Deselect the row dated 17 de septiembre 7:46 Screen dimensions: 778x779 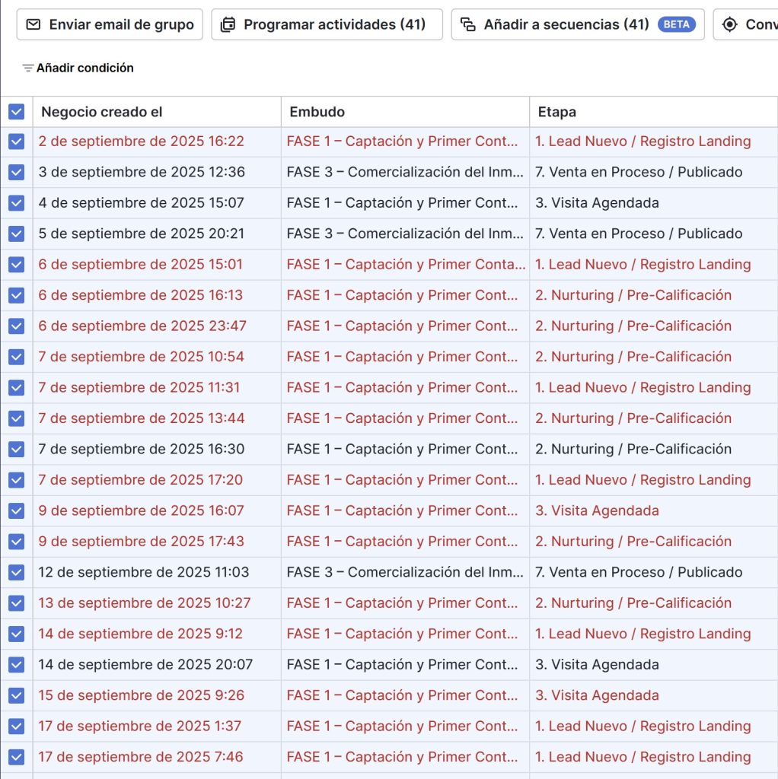[x=16, y=757]
